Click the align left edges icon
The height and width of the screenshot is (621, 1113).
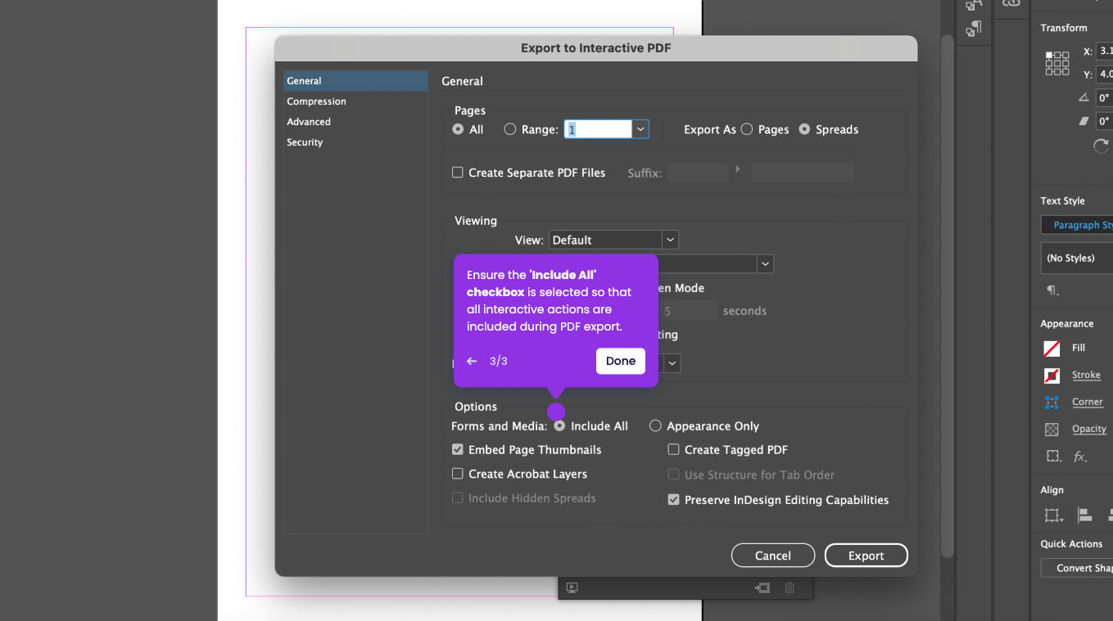(x=1085, y=515)
